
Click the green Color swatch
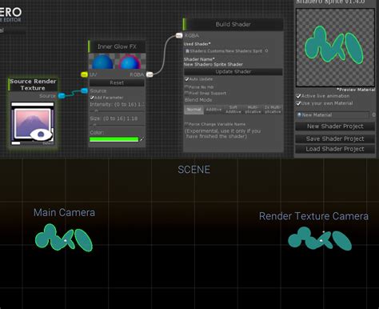(114, 139)
